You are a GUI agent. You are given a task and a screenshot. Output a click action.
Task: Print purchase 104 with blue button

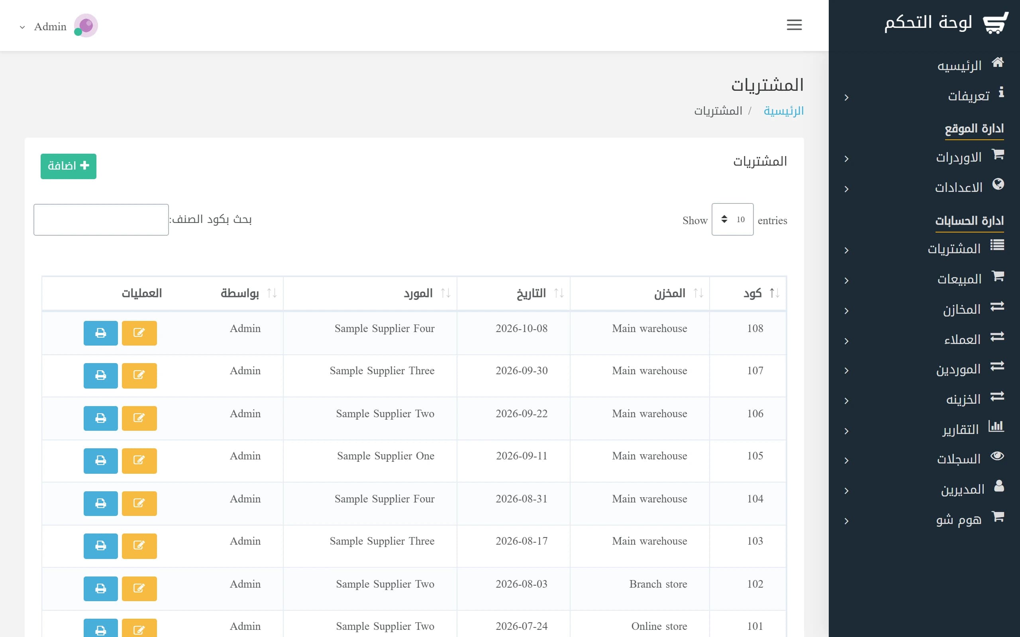coord(101,504)
